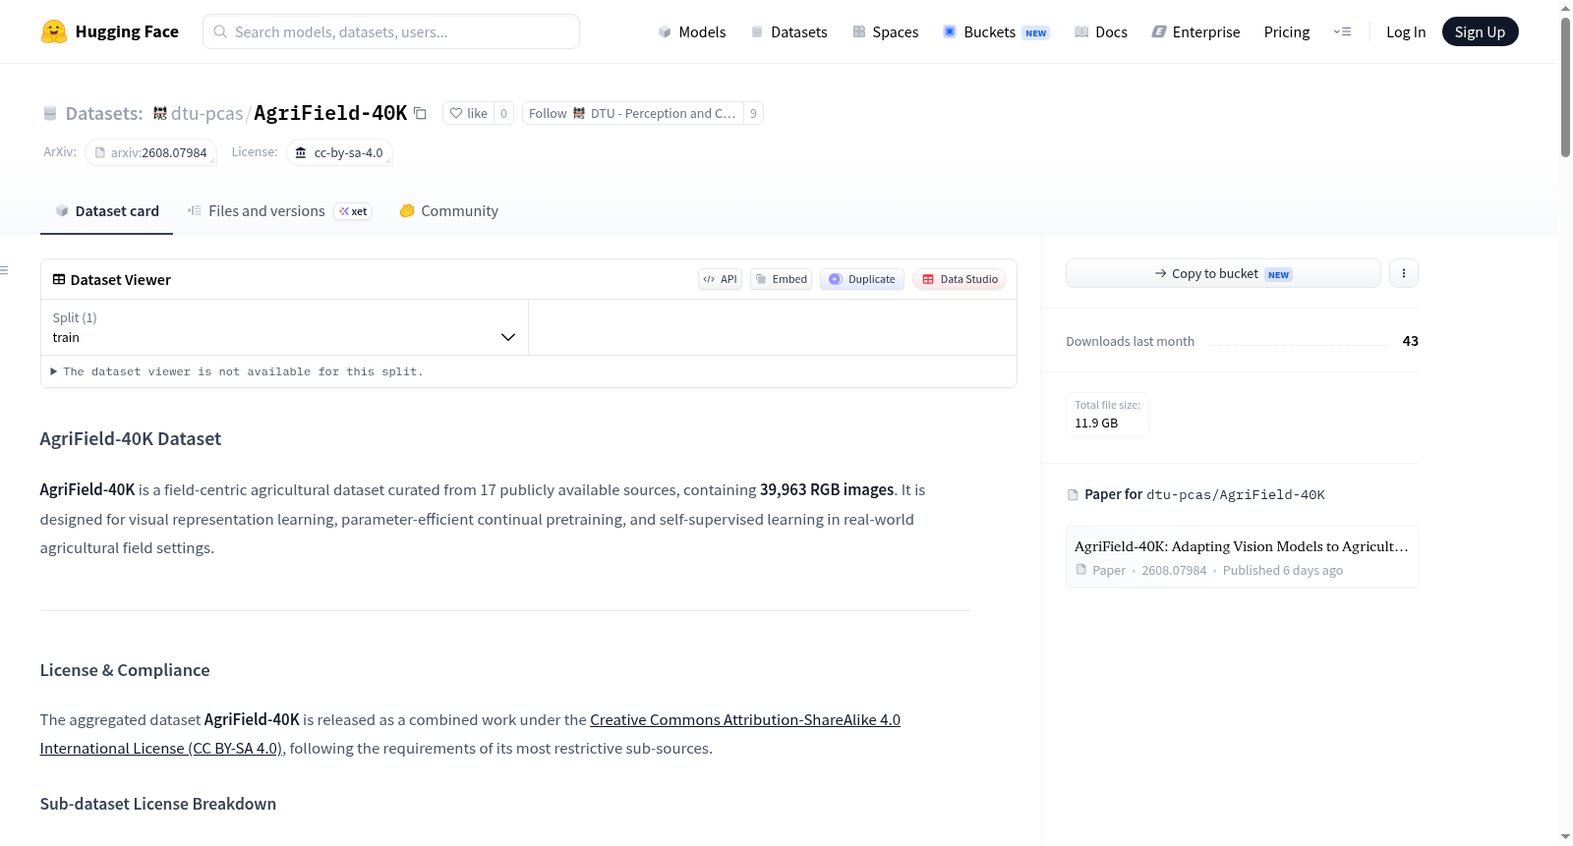1573x846 pixels.
Task: Switch to Files and versions tab
Action: pyautogui.click(x=279, y=211)
